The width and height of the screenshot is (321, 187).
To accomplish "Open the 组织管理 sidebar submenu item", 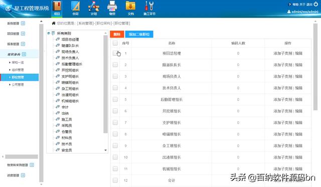I will pos(18,70).
